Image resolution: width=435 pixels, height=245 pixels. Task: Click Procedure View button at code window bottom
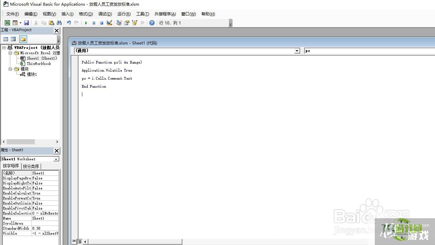(74, 241)
